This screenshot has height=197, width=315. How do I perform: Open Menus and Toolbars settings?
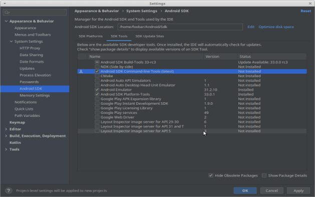(33, 35)
